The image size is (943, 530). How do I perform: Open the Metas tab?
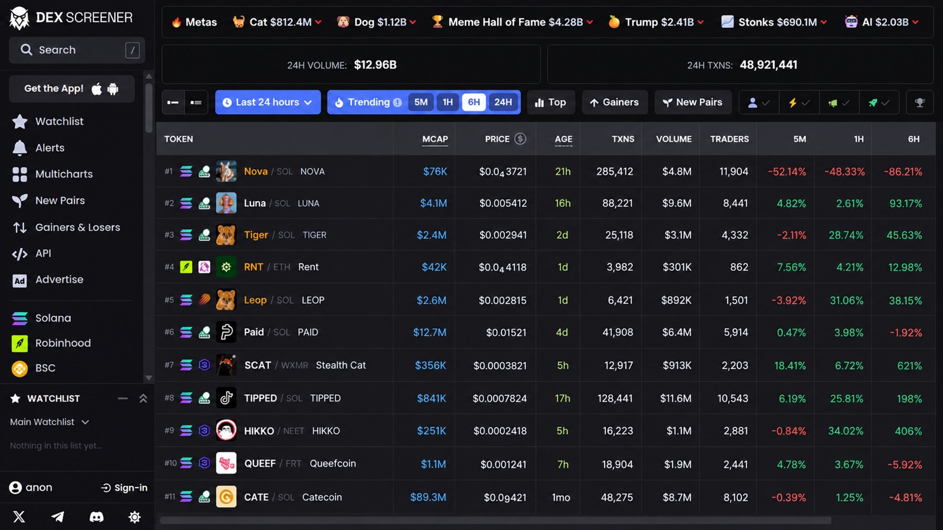coord(194,22)
